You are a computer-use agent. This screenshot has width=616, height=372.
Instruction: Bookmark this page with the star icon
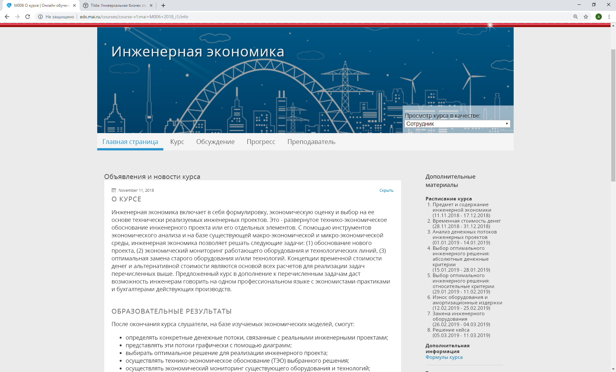coord(586,17)
